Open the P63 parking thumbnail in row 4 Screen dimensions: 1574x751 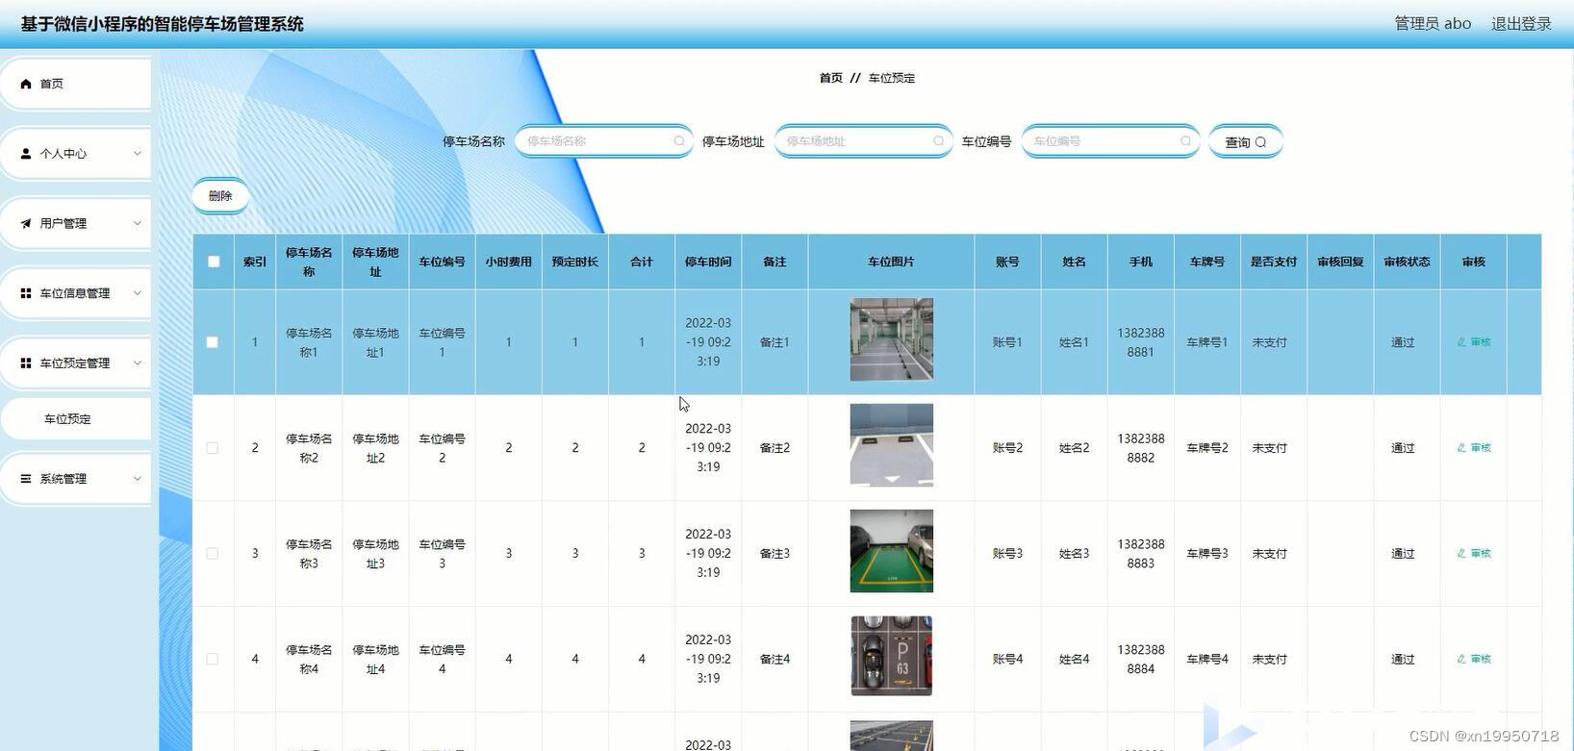pos(891,656)
